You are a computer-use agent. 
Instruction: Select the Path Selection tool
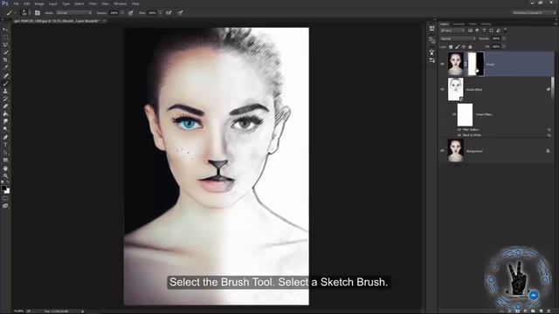click(5, 153)
